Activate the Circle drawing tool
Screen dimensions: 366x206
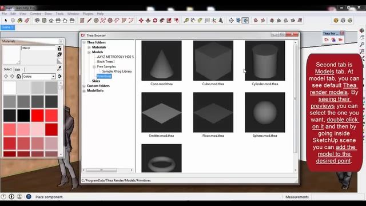[x=96, y=21]
